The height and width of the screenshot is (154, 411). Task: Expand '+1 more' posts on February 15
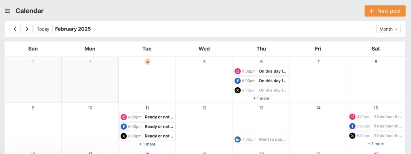click(x=376, y=144)
